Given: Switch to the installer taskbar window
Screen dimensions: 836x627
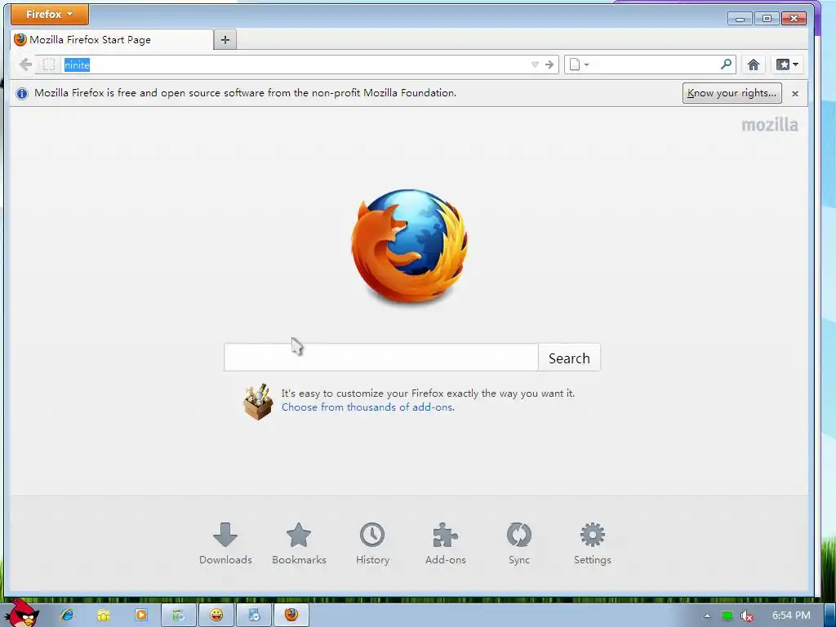Looking at the screenshot, I should 254,615.
